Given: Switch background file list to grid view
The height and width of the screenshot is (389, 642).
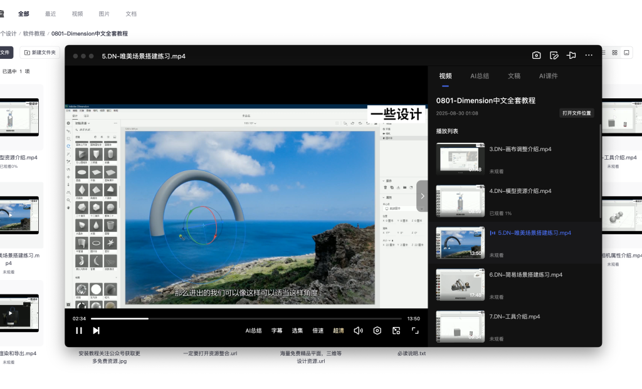Looking at the screenshot, I should 614,53.
